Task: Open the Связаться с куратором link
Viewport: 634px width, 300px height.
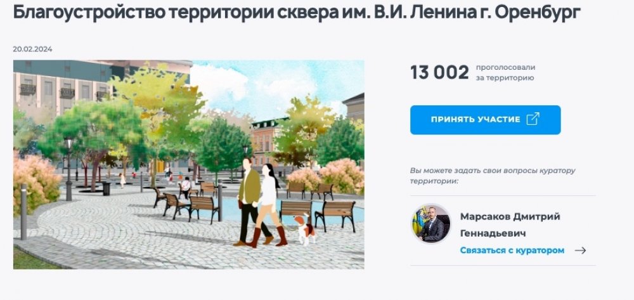Action: click(512, 251)
